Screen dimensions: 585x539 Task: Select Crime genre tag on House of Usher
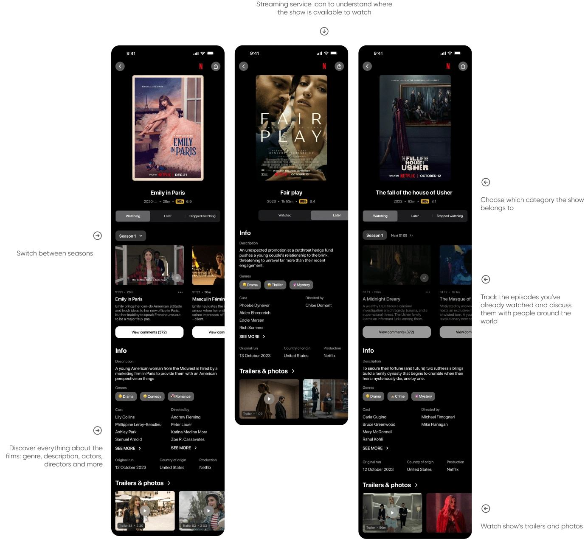point(398,396)
